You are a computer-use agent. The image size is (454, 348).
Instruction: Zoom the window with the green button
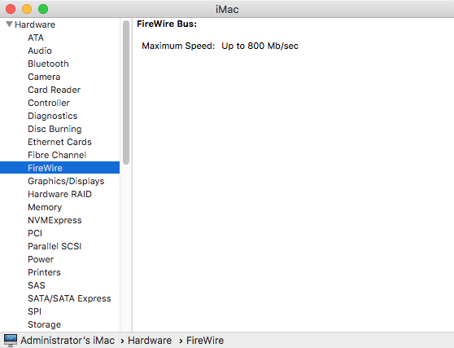click(x=43, y=9)
